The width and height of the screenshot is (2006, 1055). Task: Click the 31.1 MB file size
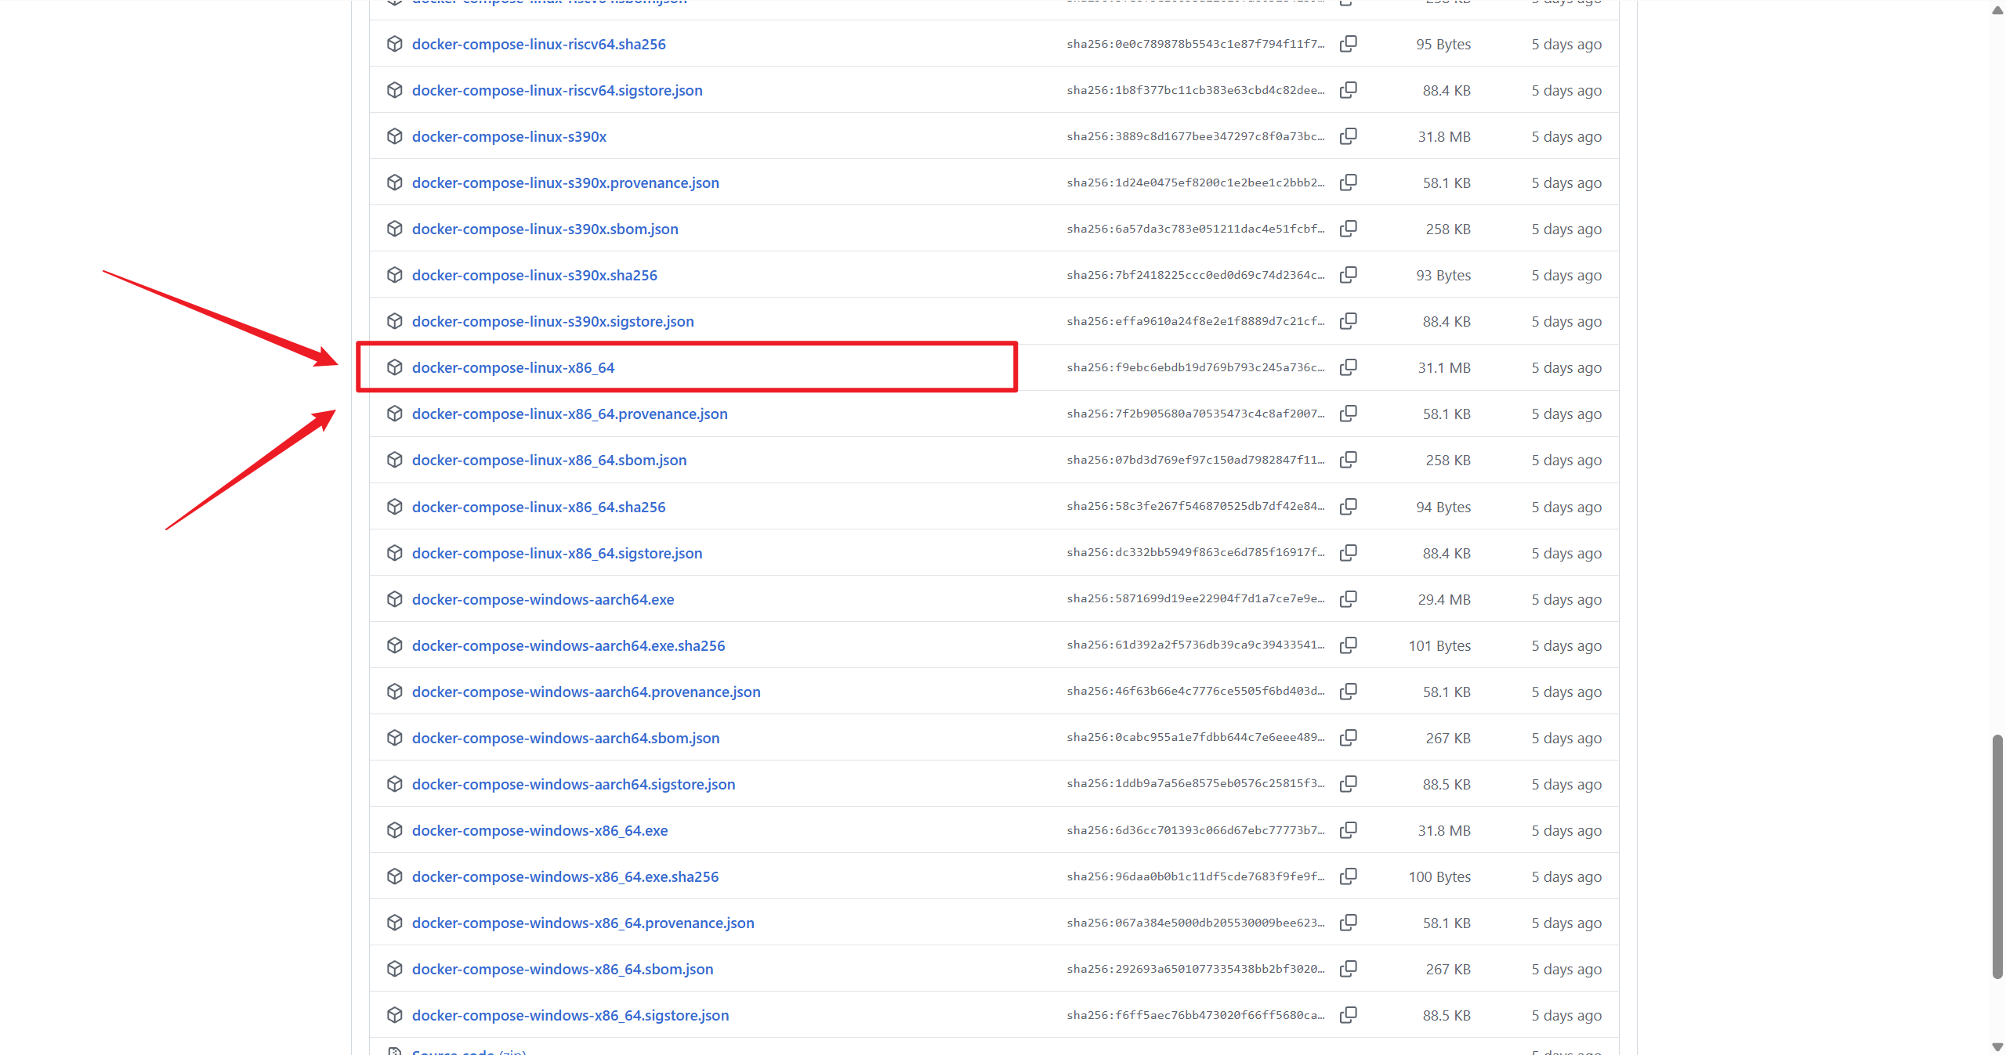coord(1444,367)
